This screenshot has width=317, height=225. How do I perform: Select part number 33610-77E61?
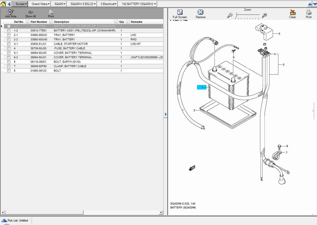[38, 31]
